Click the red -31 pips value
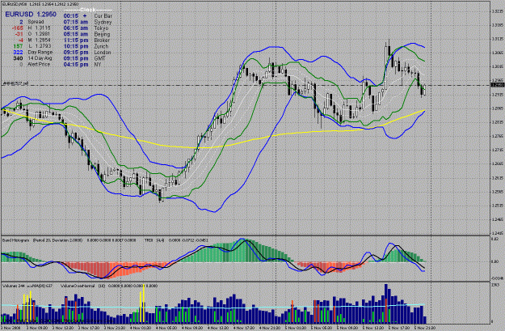505x331 pixels. (x=19, y=34)
